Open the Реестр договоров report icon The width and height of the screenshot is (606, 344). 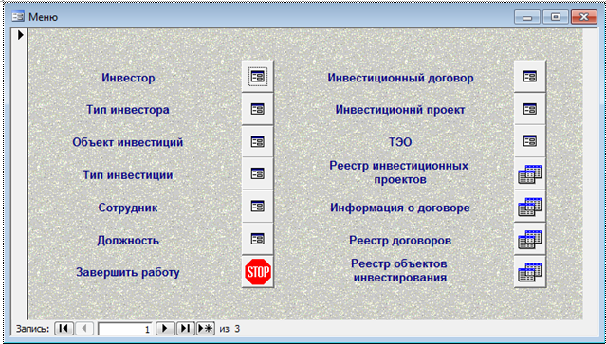tap(530, 239)
